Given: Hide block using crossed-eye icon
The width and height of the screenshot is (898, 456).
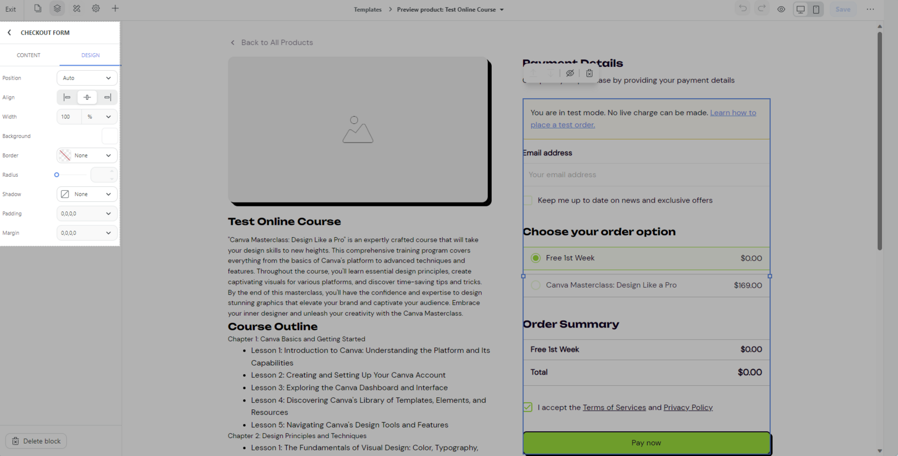Looking at the screenshot, I should click(x=570, y=73).
